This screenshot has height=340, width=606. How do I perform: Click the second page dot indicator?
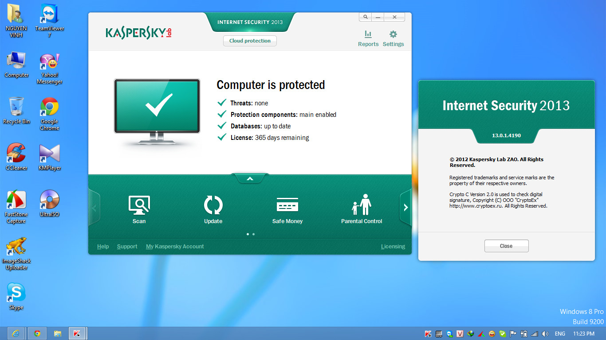pos(253,234)
